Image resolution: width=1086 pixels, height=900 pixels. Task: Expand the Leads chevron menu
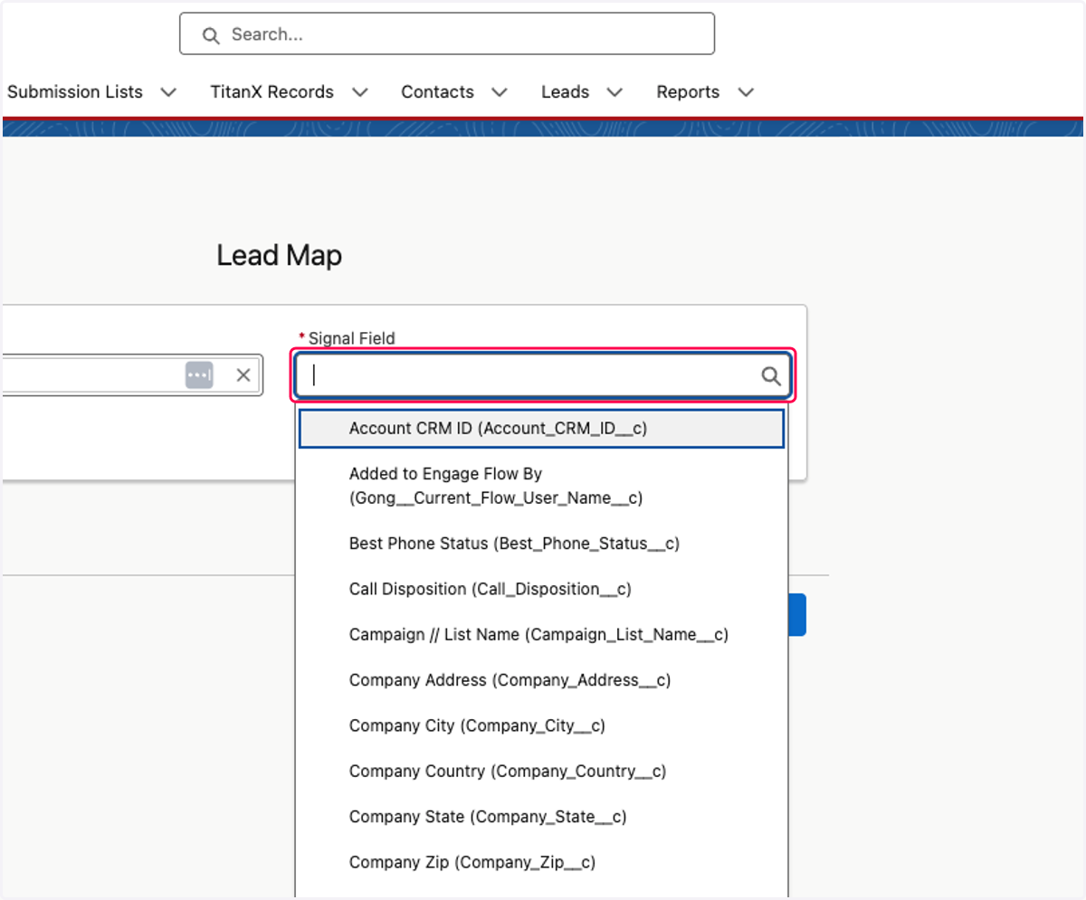(614, 92)
